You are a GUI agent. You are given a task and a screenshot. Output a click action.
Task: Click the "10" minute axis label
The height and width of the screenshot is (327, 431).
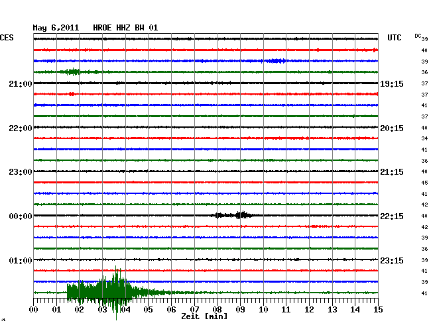263,310
